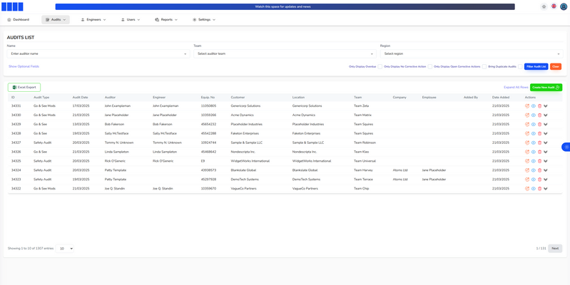
Task: Open the Settings menu
Action: pos(204,20)
